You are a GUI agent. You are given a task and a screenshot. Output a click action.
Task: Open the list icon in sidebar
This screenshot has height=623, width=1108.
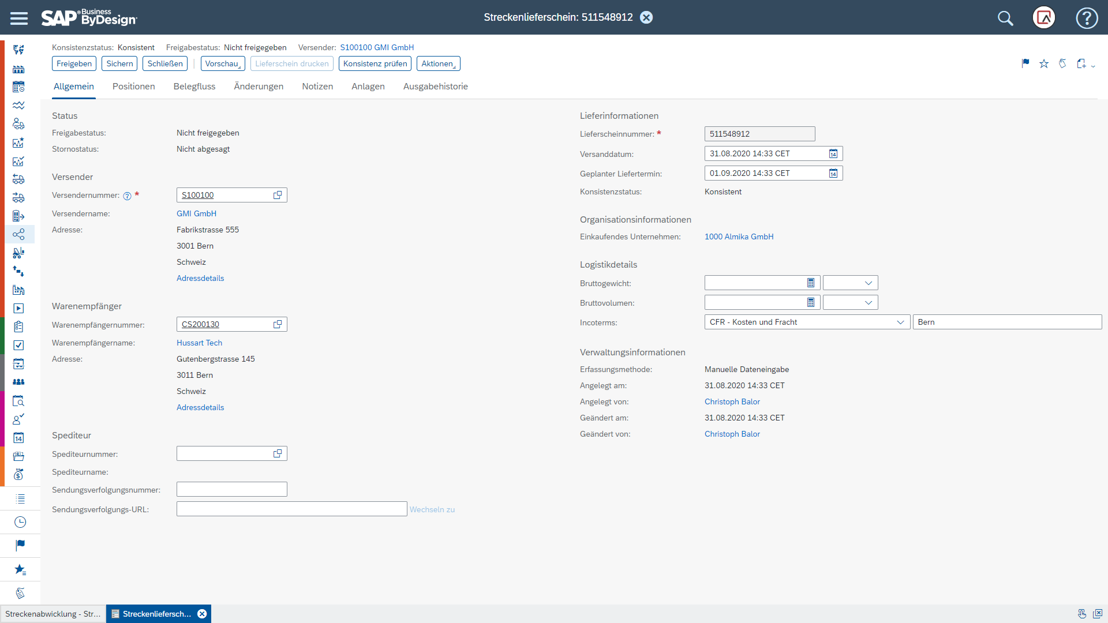(x=20, y=499)
